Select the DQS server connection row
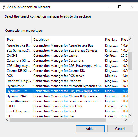138x137 pixels. point(67,76)
